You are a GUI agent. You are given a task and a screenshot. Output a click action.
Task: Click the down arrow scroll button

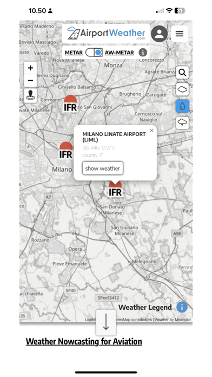click(x=106, y=323)
